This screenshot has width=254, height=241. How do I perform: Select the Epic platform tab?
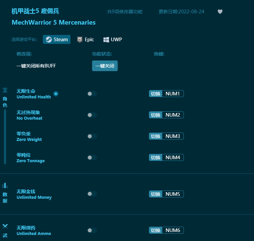coord(85,39)
